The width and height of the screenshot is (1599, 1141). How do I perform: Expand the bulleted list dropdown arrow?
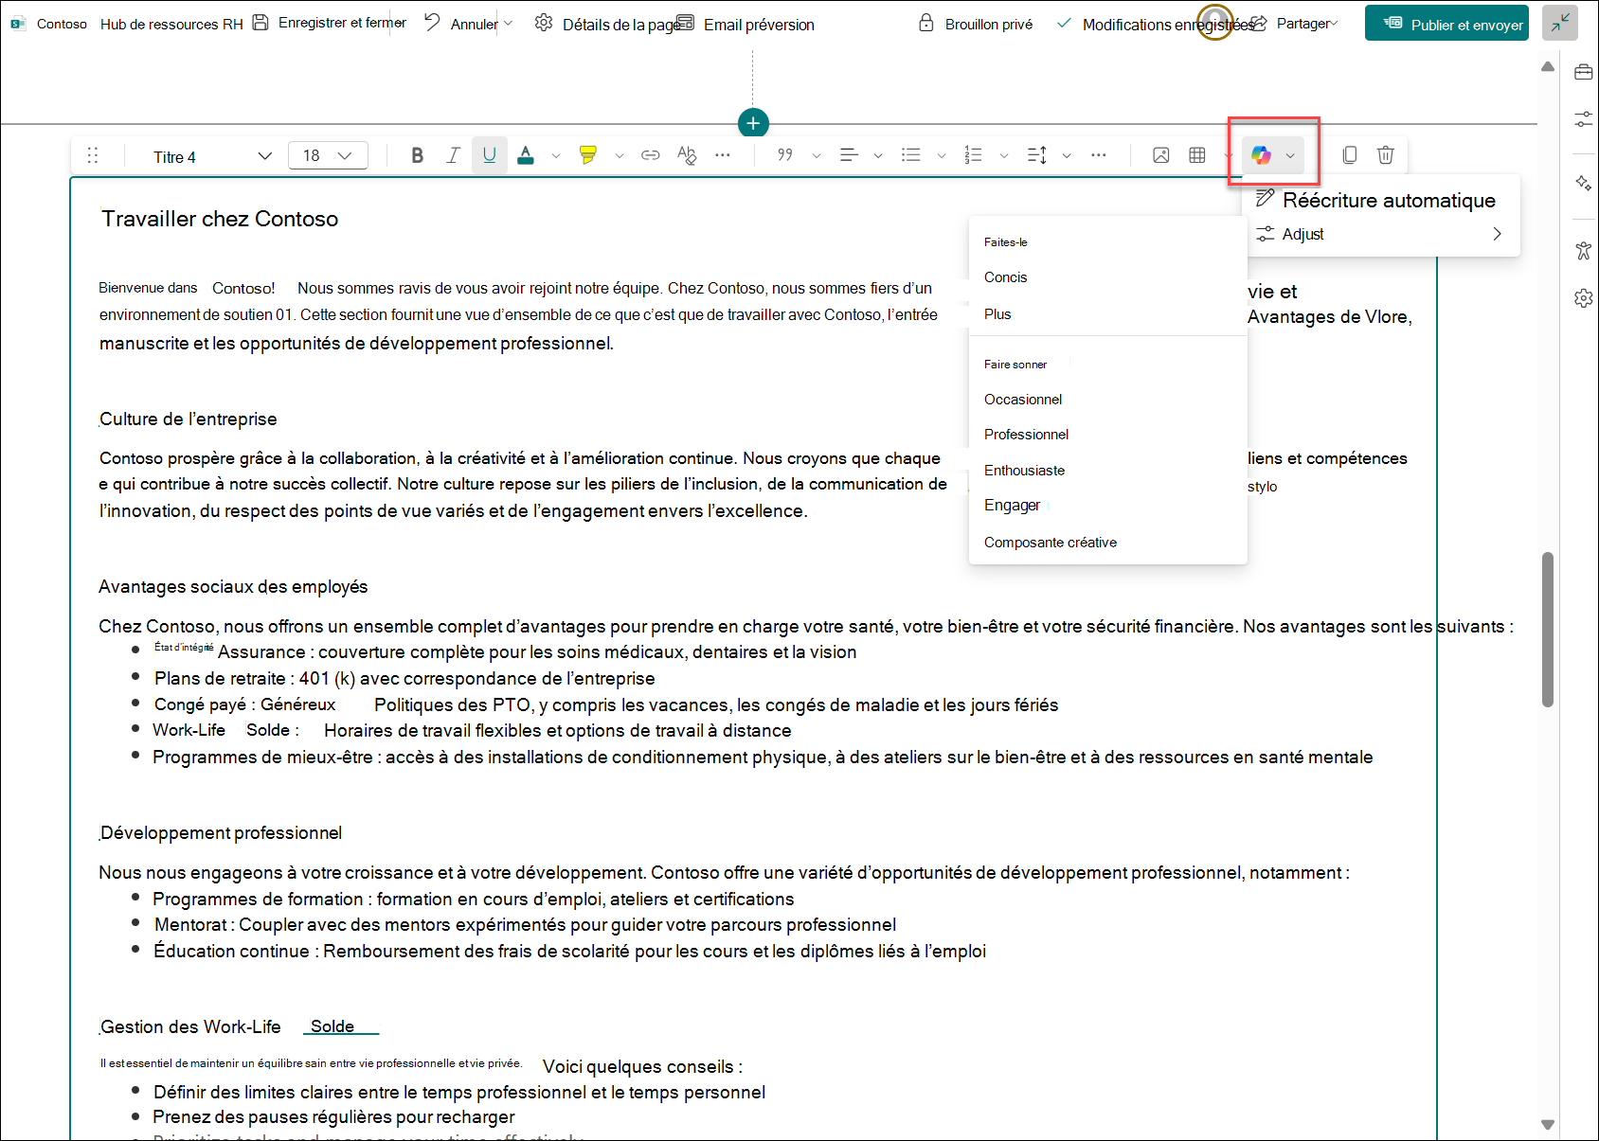(x=942, y=155)
